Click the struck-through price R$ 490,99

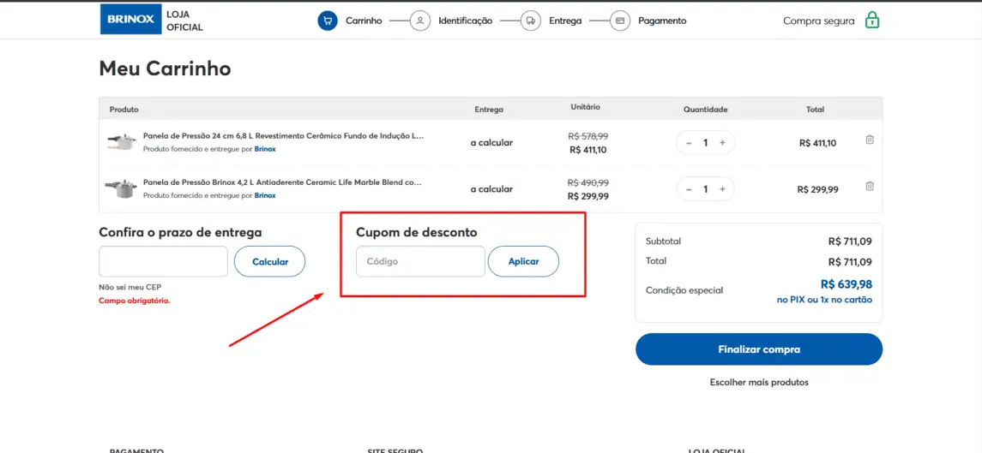click(x=588, y=182)
